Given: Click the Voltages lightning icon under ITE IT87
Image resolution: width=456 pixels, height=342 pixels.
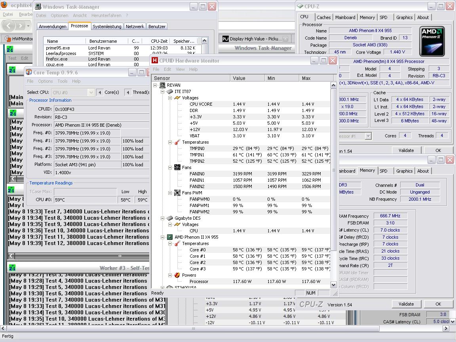Looking at the screenshot, I should coord(177,98).
